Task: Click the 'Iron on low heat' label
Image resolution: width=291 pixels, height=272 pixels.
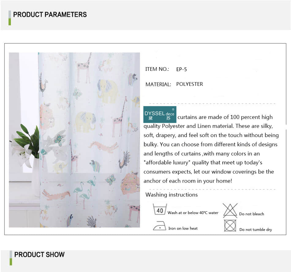Action: [183, 228]
